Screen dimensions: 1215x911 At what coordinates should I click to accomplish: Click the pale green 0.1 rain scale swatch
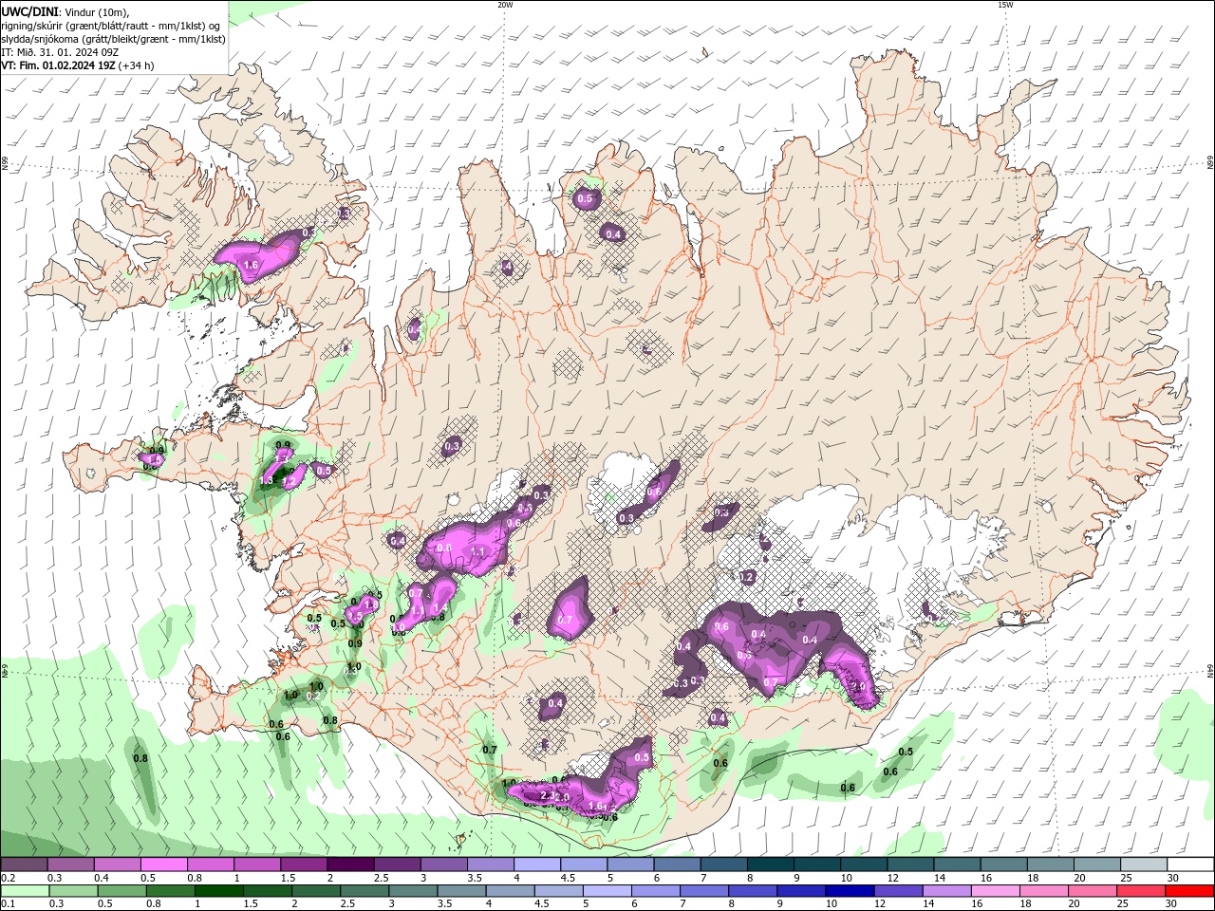pos(25,891)
